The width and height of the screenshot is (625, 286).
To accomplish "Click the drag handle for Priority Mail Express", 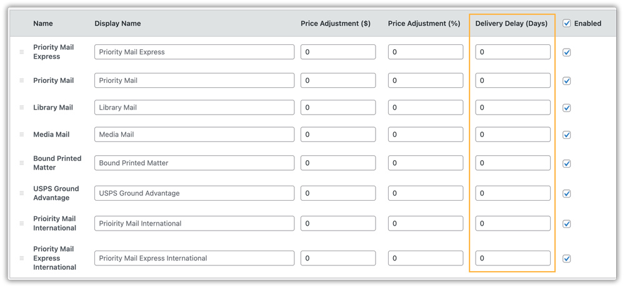I will click(22, 52).
